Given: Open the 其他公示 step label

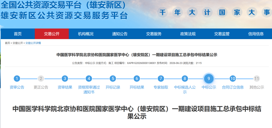Looking at the screenshot, I should coord(257,87).
